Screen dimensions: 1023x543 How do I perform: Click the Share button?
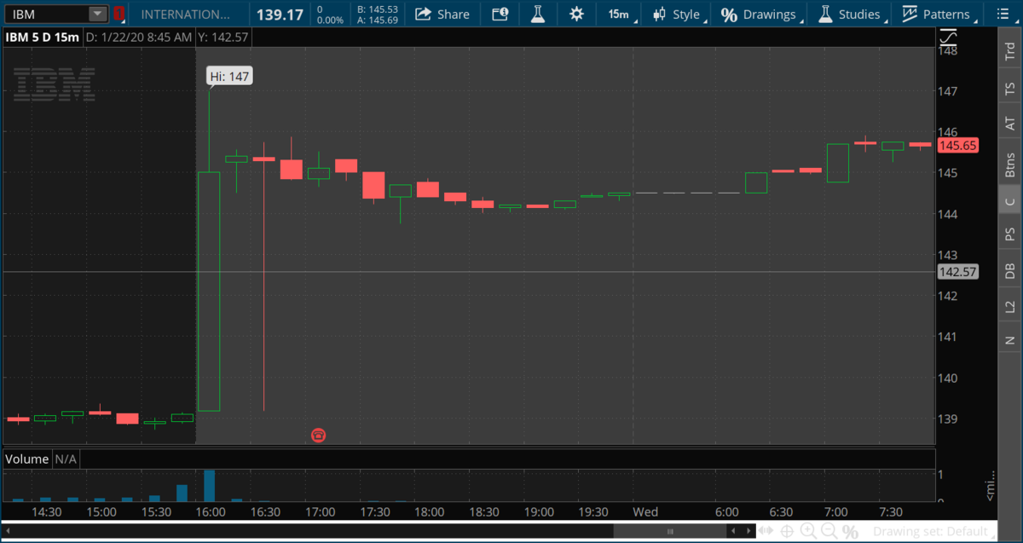pyautogui.click(x=442, y=14)
